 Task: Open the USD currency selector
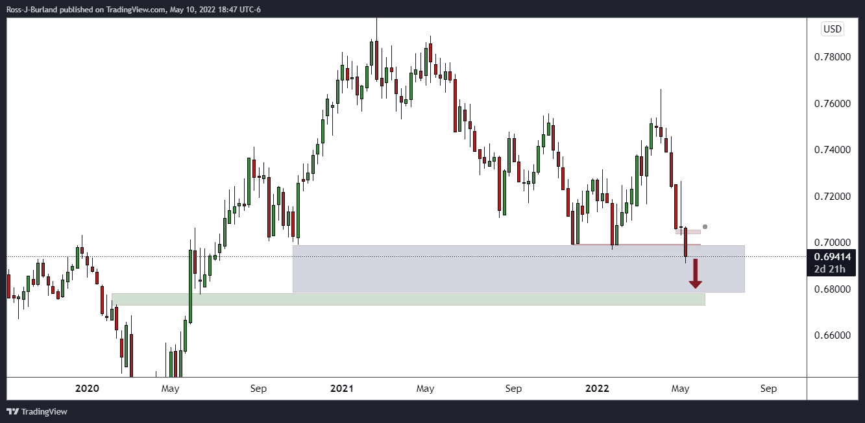click(832, 29)
